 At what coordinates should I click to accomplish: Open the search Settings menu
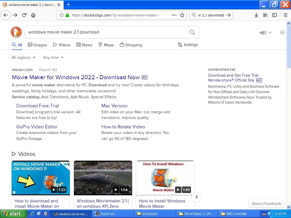coord(188,45)
